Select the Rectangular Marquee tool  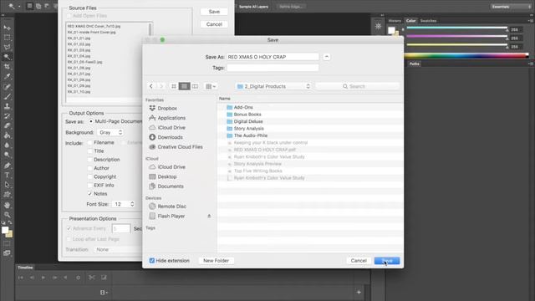click(x=7, y=38)
